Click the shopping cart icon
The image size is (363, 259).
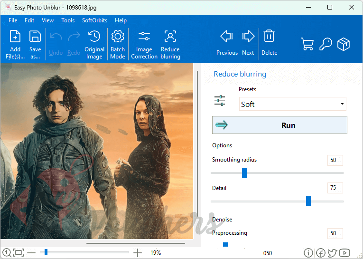click(307, 44)
